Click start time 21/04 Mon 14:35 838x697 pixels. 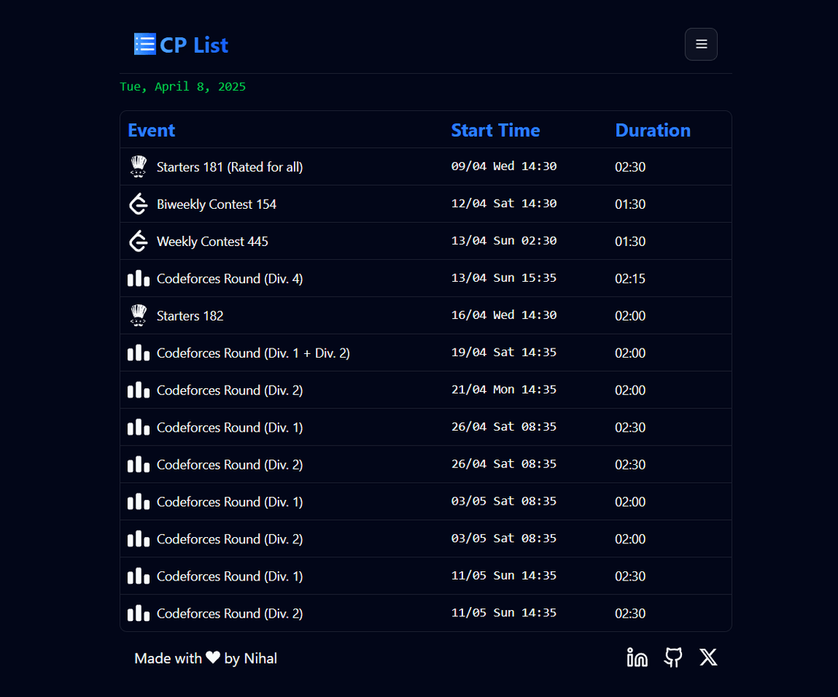click(x=504, y=390)
